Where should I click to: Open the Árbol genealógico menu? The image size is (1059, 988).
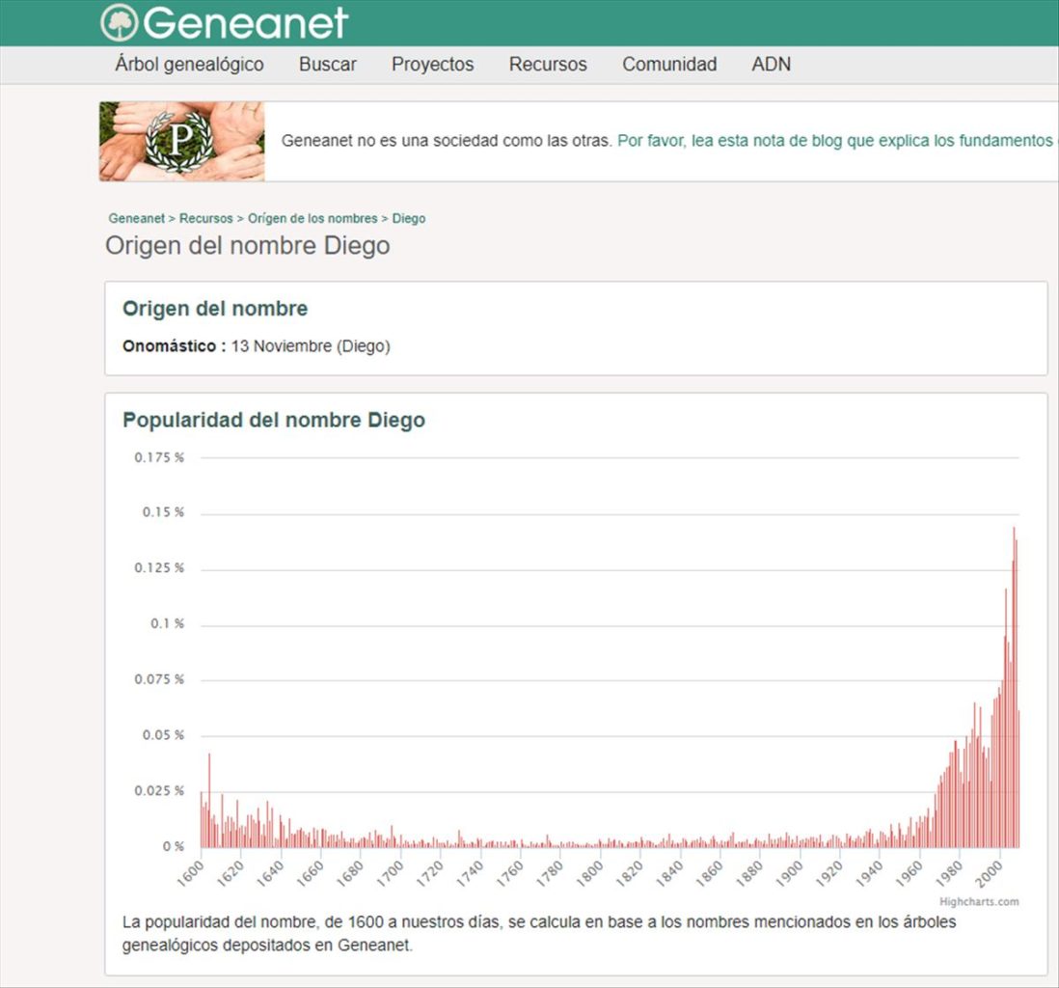pos(189,65)
